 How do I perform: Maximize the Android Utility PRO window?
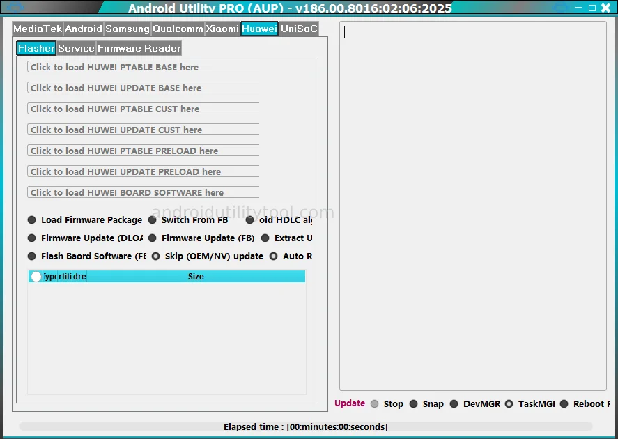(x=592, y=8)
